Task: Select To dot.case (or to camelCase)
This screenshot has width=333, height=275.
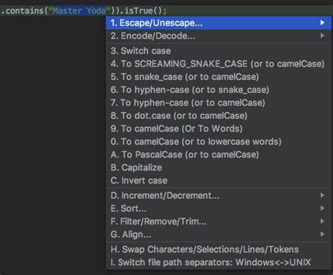Action: [218, 115]
